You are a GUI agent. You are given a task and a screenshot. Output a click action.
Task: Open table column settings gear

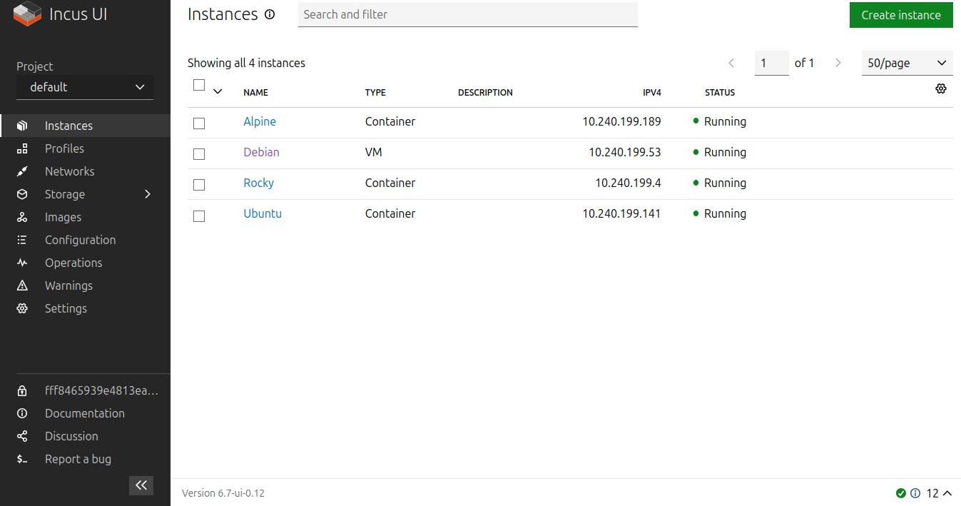pyautogui.click(x=941, y=88)
